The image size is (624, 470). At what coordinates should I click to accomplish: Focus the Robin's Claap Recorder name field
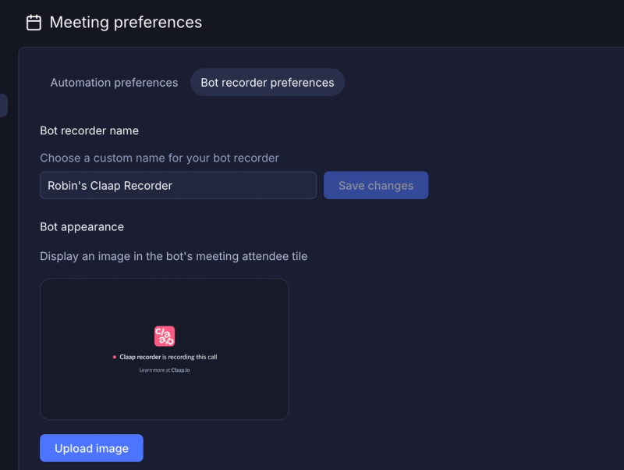click(179, 185)
